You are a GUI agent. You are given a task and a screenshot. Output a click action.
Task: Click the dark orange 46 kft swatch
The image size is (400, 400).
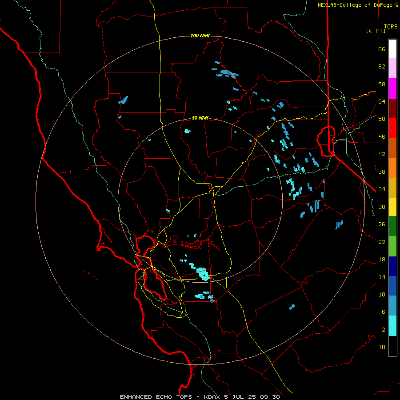(x=392, y=148)
